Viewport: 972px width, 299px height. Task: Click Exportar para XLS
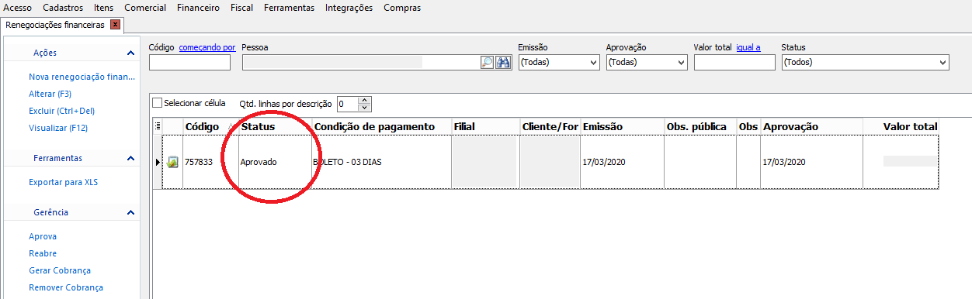click(63, 182)
